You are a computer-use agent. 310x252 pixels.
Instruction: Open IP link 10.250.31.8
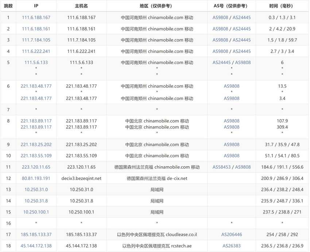point(36,201)
